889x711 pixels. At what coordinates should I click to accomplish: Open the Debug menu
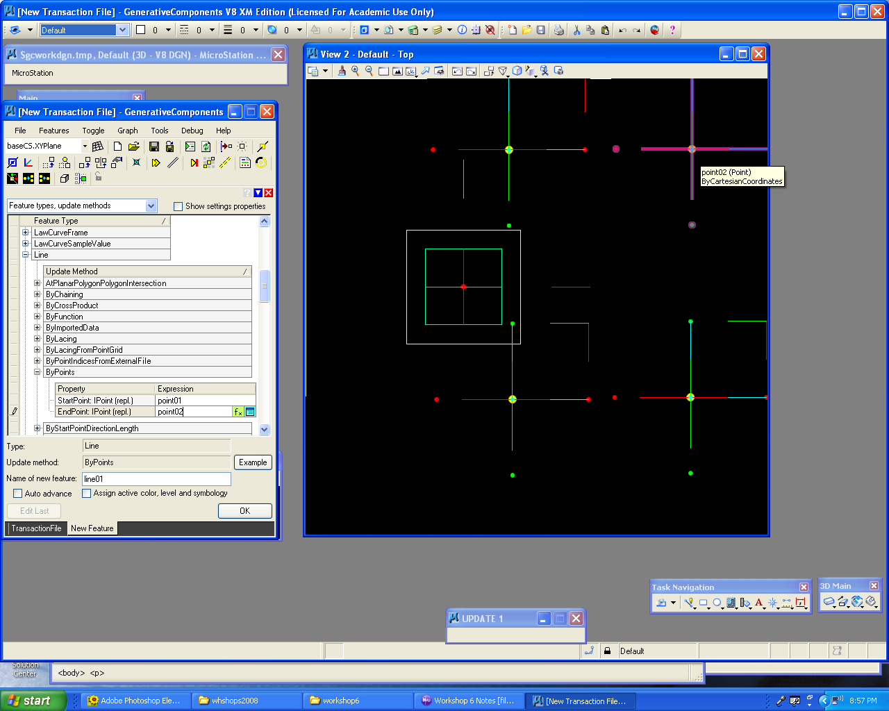192,131
